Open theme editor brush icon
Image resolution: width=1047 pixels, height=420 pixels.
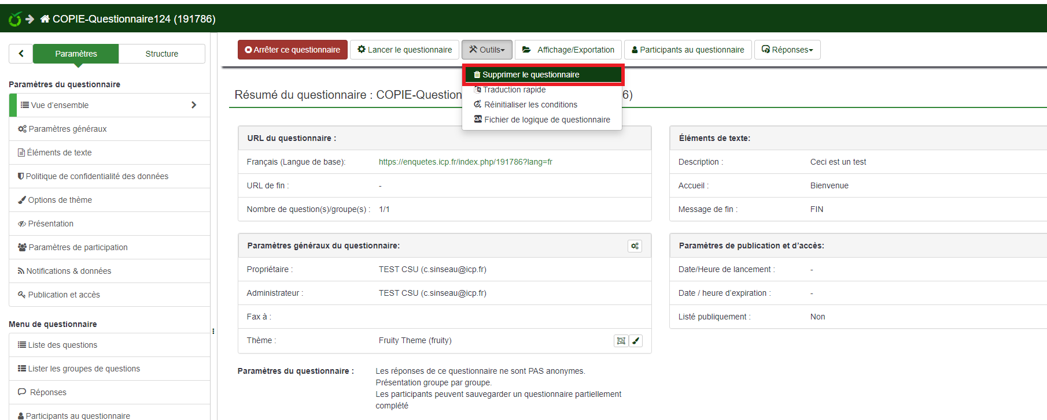point(636,341)
